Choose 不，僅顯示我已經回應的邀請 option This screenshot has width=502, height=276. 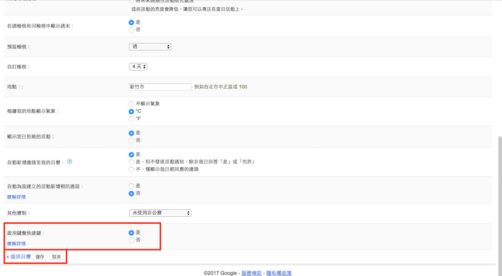click(132, 170)
